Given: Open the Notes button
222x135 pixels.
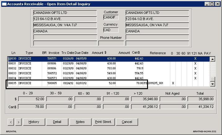Looking at the screenshot, I should (x=81, y=122).
